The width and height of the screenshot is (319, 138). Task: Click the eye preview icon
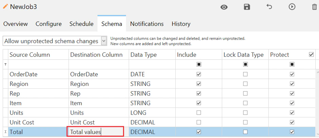[224, 7]
